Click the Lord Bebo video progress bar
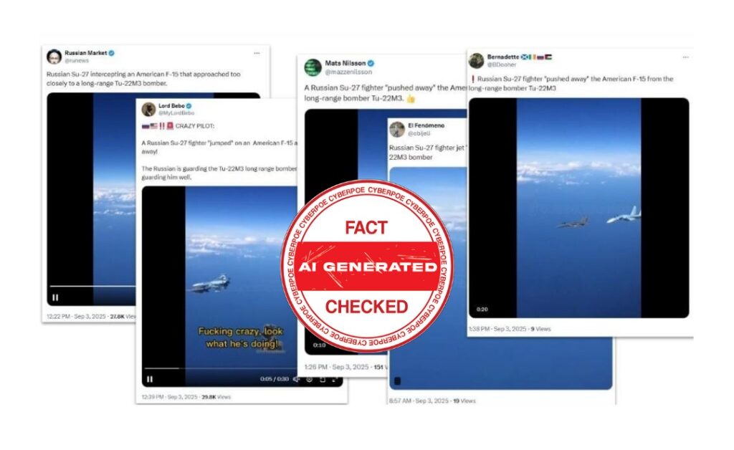This screenshot has width=734, height=450. pos(220,368)
